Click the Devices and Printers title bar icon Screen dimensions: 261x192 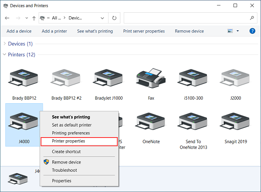(6, 6)
